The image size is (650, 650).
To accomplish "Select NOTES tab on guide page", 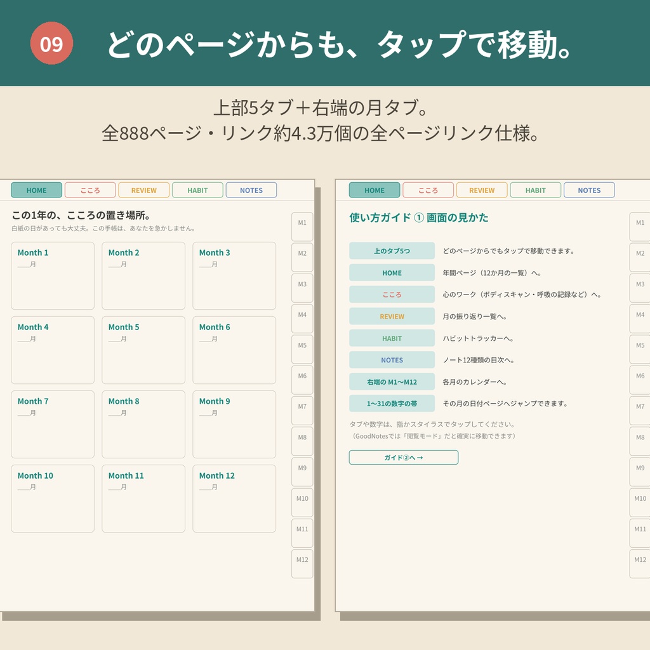I will click(x=589, y=190).
